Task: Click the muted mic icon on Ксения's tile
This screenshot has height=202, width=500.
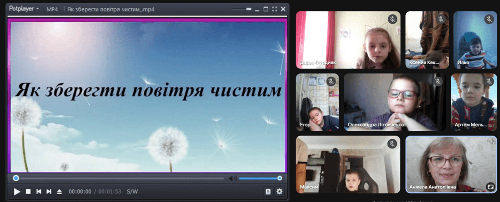Action: tap(441, 19)
